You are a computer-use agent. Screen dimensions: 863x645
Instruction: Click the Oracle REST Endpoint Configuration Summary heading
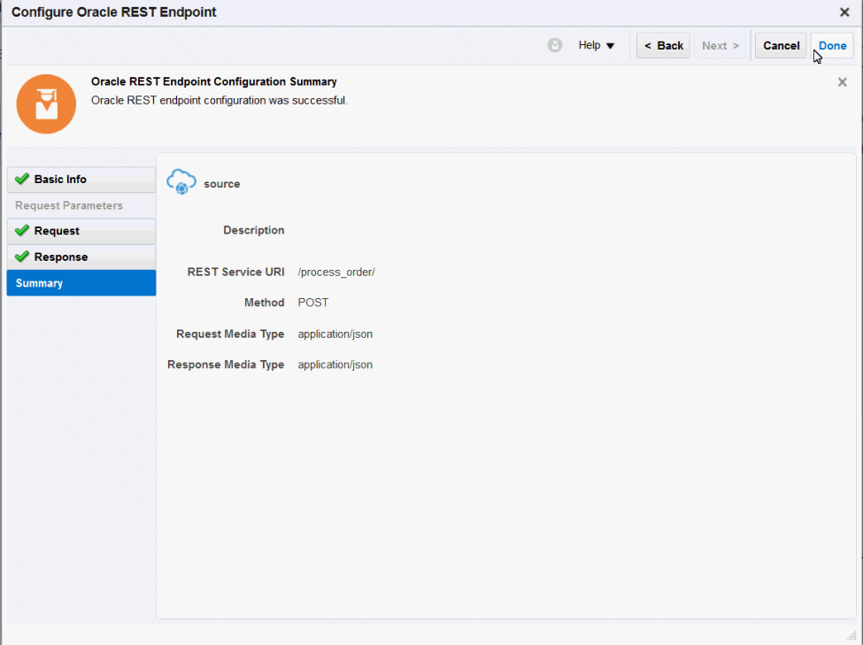pyautogui.click(x=214, y=81)
